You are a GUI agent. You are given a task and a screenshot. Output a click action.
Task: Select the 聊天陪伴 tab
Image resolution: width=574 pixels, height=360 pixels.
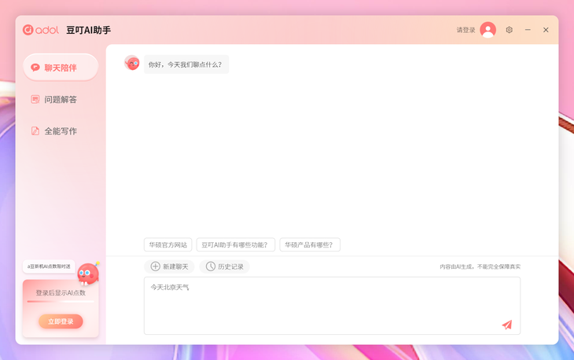click(61, 68)
